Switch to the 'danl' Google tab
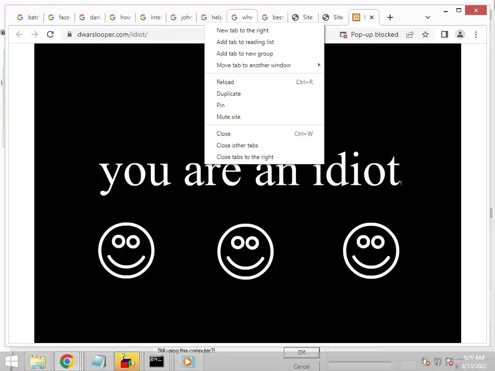This screenshot has height=371, width=495. 90,17
